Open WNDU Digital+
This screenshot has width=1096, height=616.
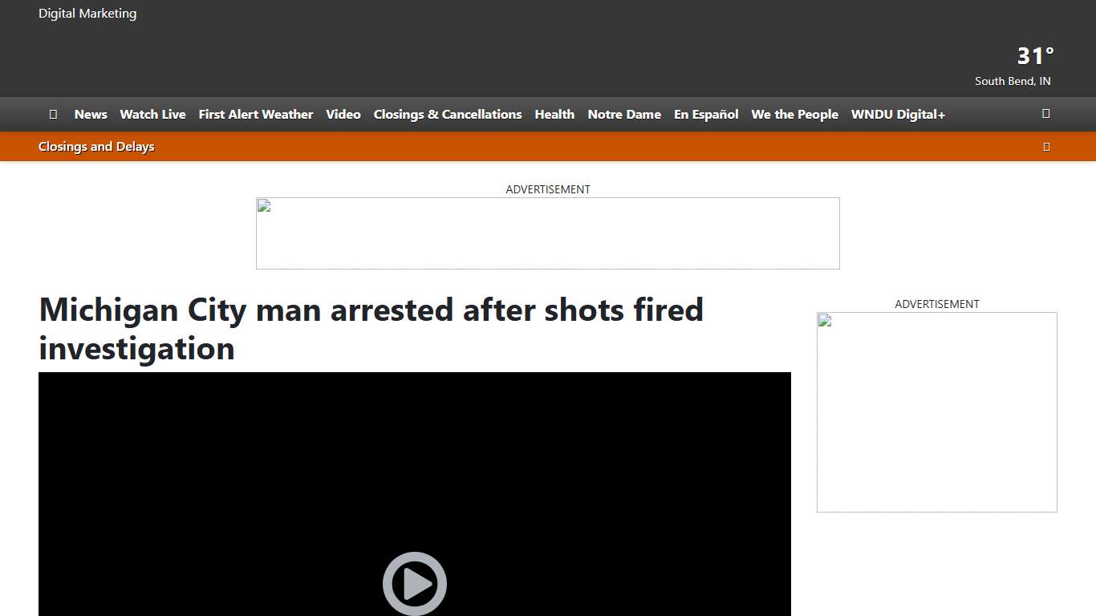point(898,114)
